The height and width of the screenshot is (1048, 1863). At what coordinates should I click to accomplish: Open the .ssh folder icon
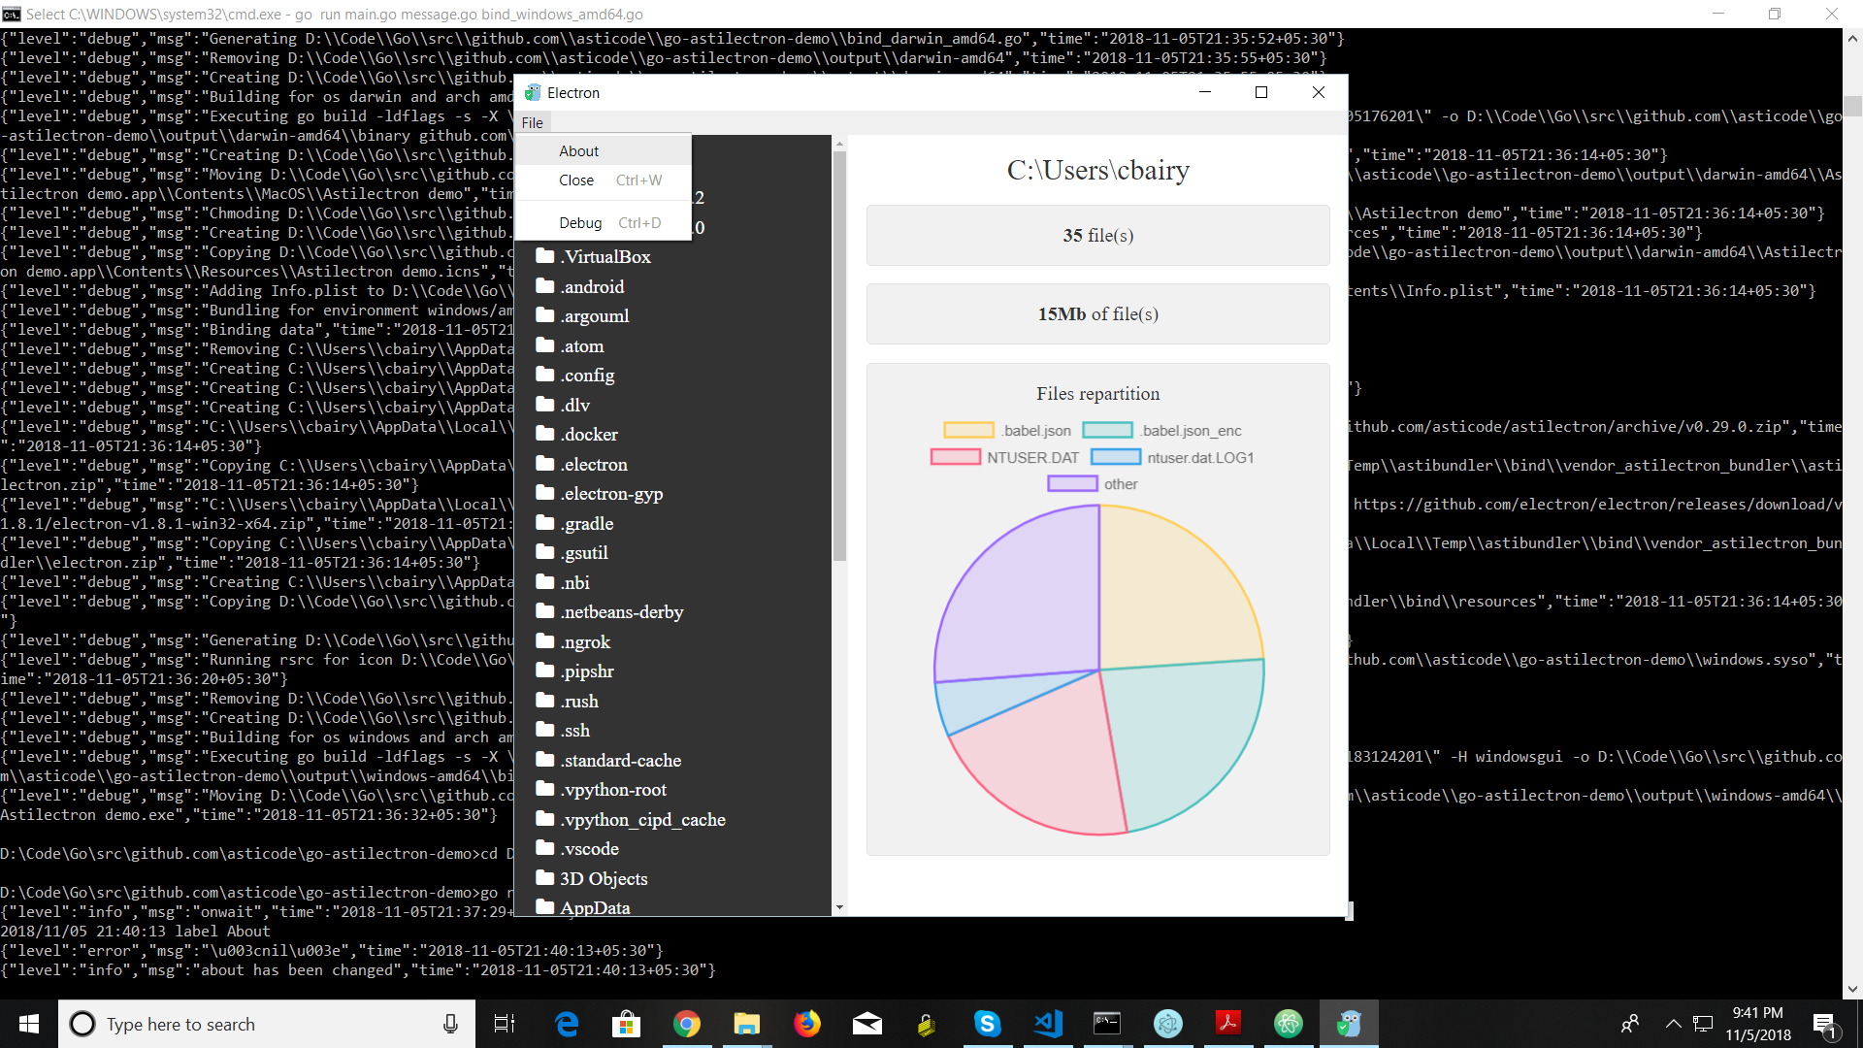(544, 730)
